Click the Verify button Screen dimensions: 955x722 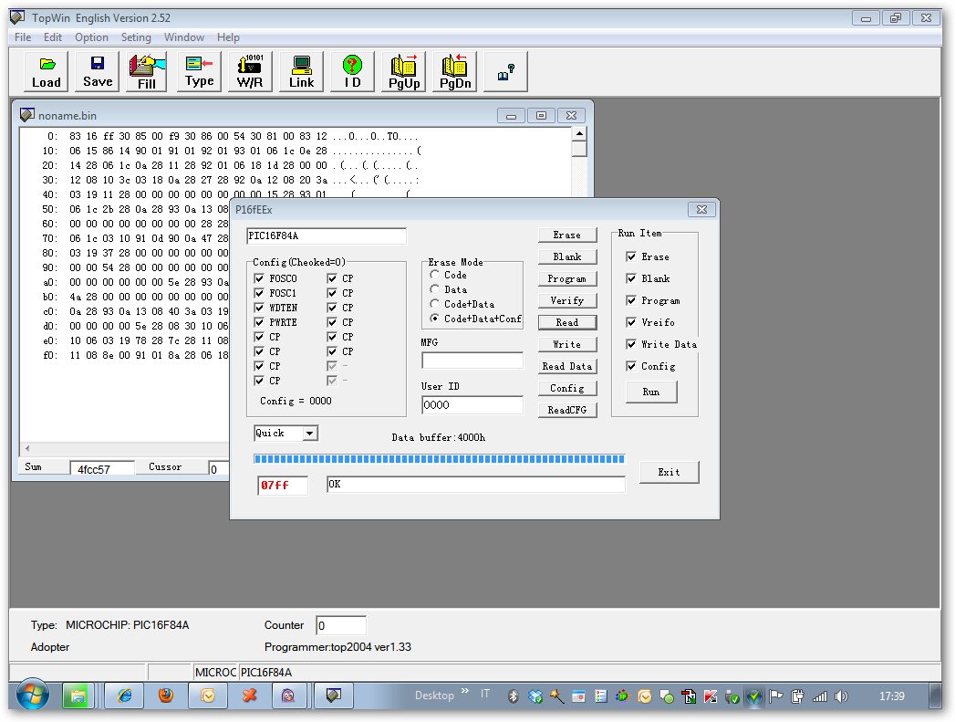tap(567, 301)
